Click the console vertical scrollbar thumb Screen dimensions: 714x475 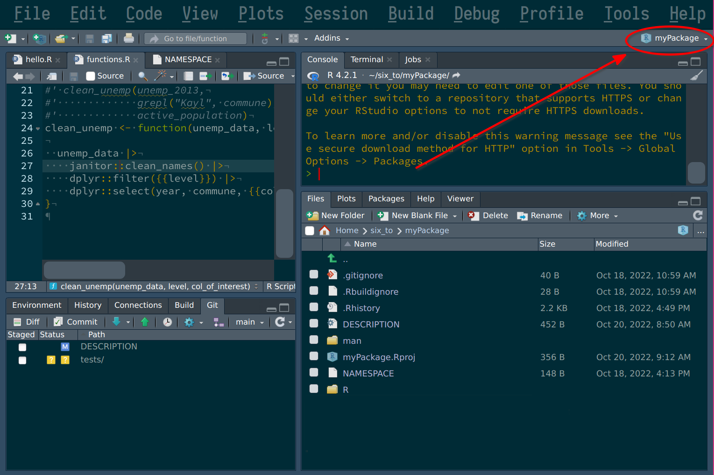(696, 173)
